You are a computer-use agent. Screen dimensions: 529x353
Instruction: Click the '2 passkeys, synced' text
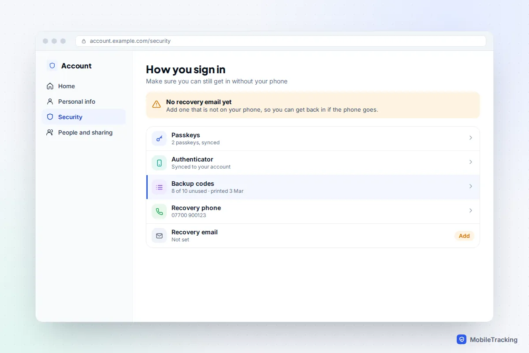click(195, 143)
